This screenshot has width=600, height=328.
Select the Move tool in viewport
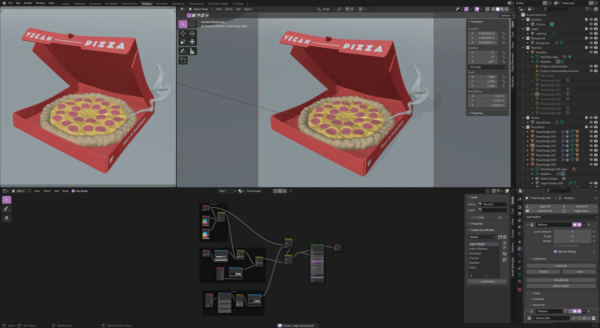[x=183, y=33]
